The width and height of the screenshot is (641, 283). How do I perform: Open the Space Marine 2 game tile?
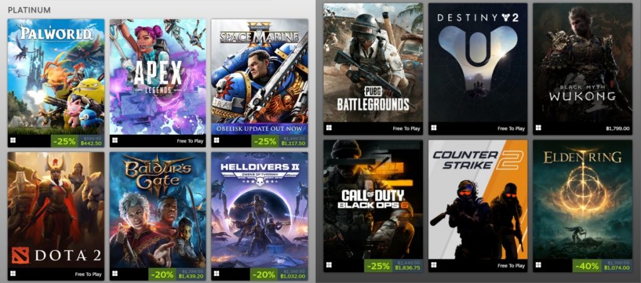coord(260,77)
